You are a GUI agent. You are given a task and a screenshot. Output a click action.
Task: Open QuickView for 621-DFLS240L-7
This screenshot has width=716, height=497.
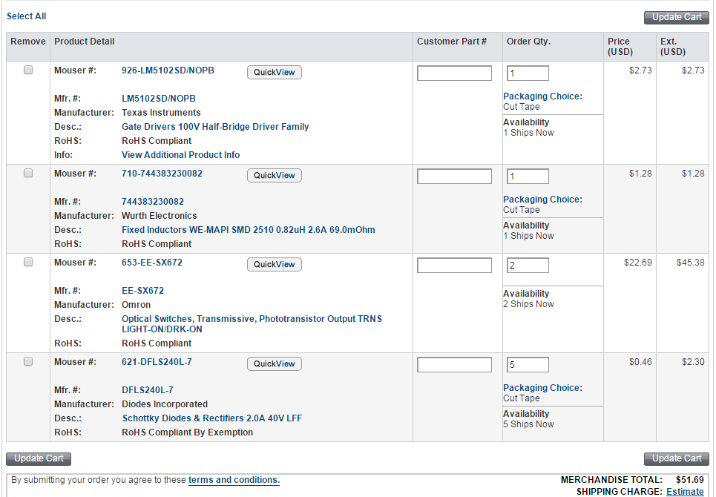coord(275,363)
